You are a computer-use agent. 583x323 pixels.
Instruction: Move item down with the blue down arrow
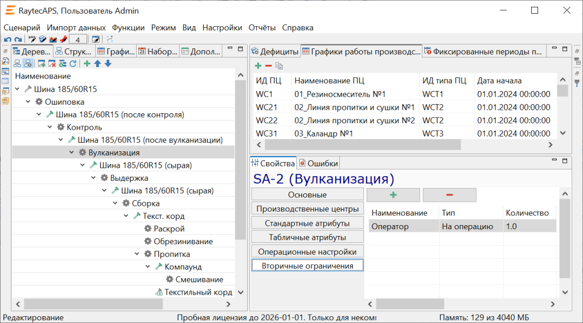click(108, 64)
